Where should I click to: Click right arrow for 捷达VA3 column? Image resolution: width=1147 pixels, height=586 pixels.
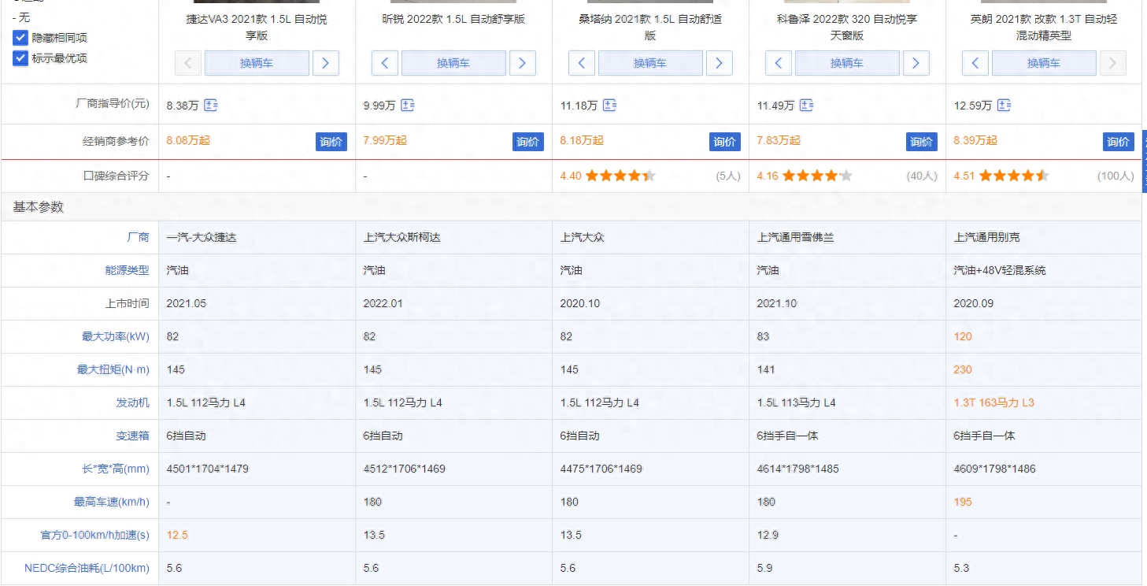click(326, 63)
